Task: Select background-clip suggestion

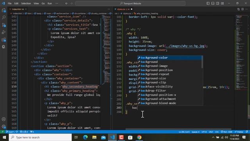Action: [169, 83]
